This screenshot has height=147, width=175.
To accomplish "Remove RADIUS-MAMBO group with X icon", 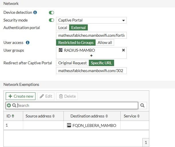I will coord(123,50).
